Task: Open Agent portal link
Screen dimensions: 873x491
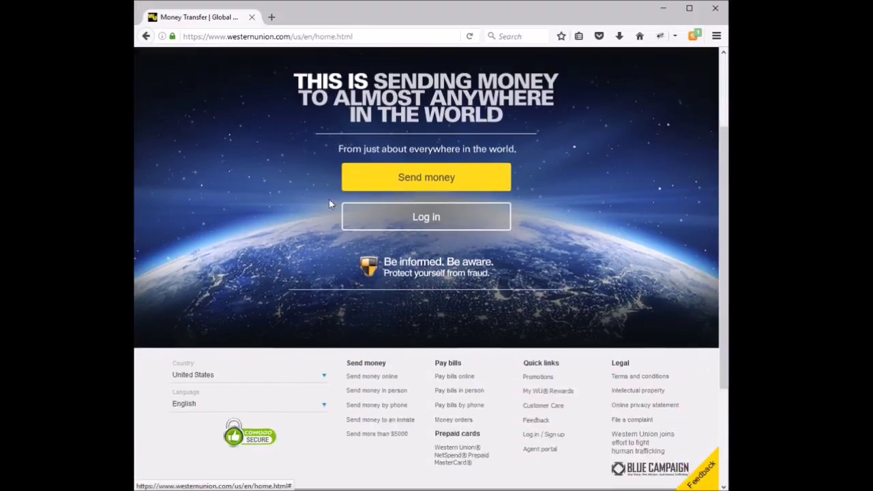Action: (540, 449)
